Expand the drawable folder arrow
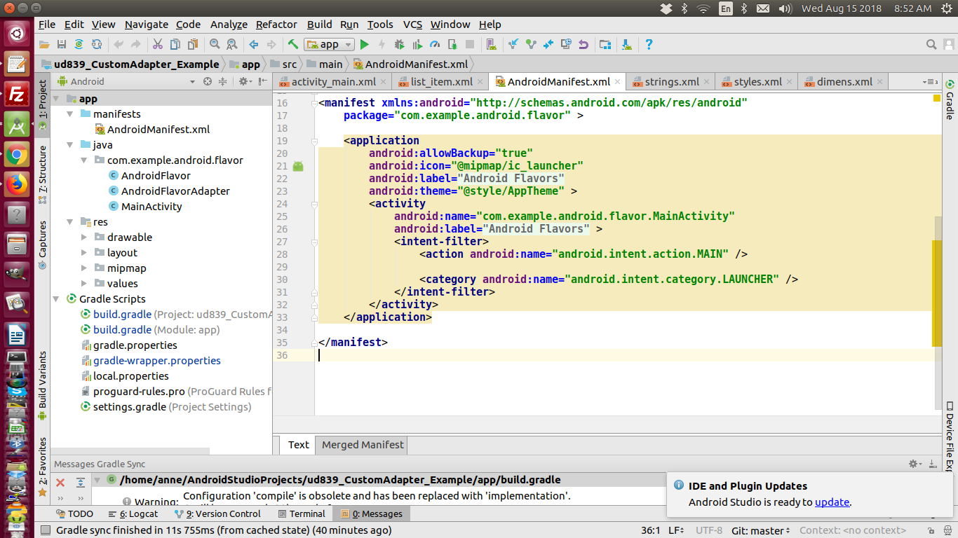Viewport: 958px width, 538px height. [x=84, y=237]
